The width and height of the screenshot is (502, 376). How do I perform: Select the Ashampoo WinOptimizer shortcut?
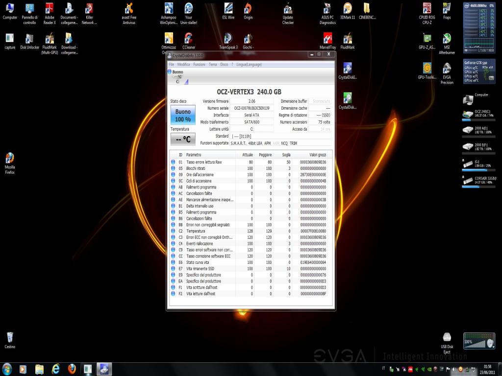(169, 13)
